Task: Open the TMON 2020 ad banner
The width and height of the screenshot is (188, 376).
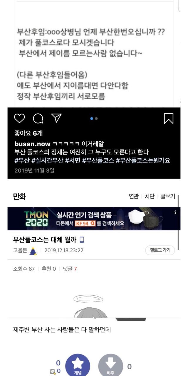Action: coord(94,219)
